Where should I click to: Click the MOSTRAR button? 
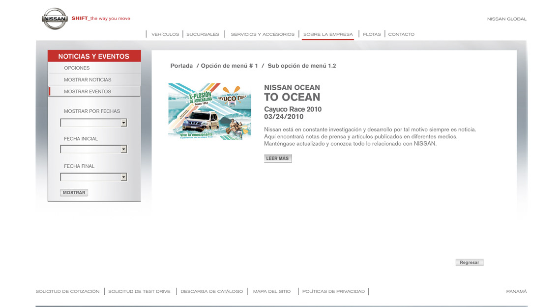point(74,193)
